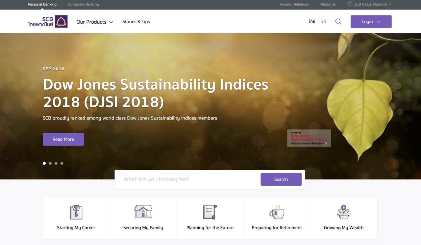This screenshot has height=245, width=421.
Task: Open the Login dropdown
Action: 371,22
